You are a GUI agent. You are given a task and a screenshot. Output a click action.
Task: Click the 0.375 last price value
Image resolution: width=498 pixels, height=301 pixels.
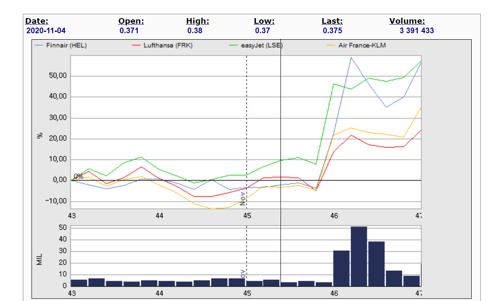pyautogui.click(x=332, y=31)
